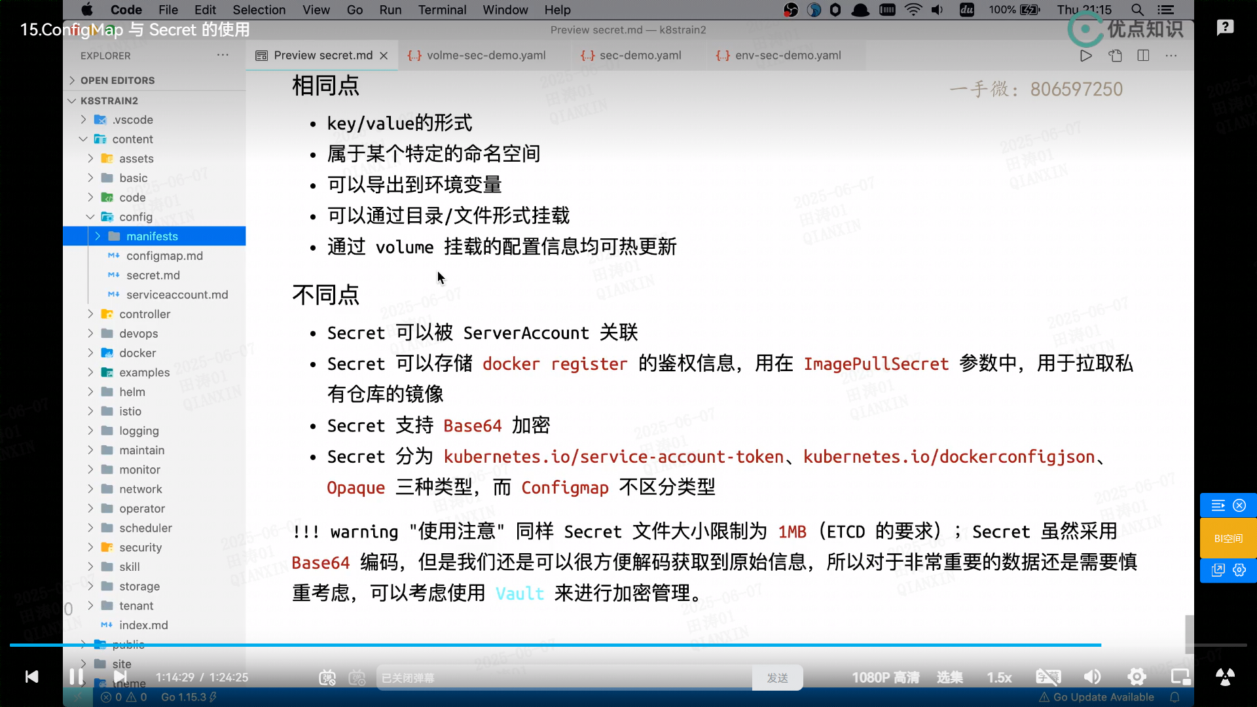This screenshot has width=1257, height=707.
Task: Pause the video playback
Action: [76, 677]
